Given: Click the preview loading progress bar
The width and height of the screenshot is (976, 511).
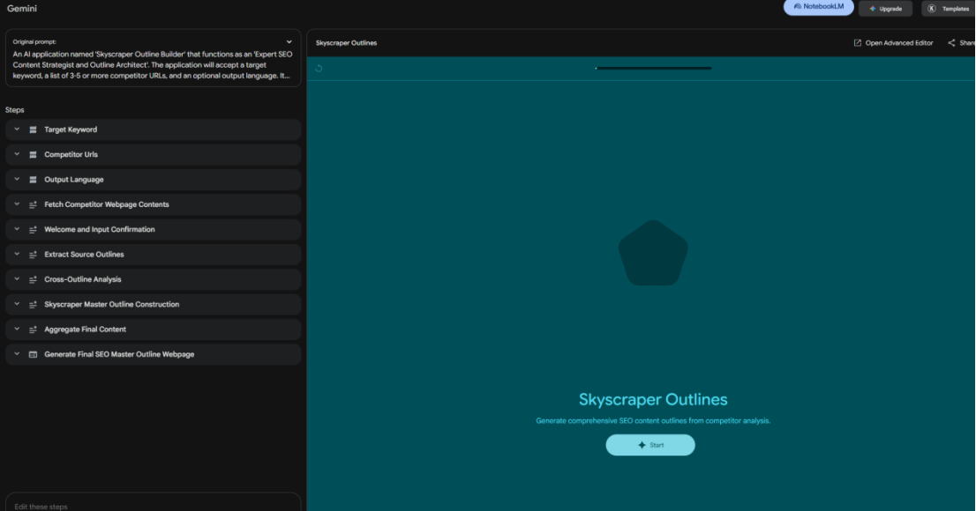Looking at the screenshot, I should click(x=653, y=69).
